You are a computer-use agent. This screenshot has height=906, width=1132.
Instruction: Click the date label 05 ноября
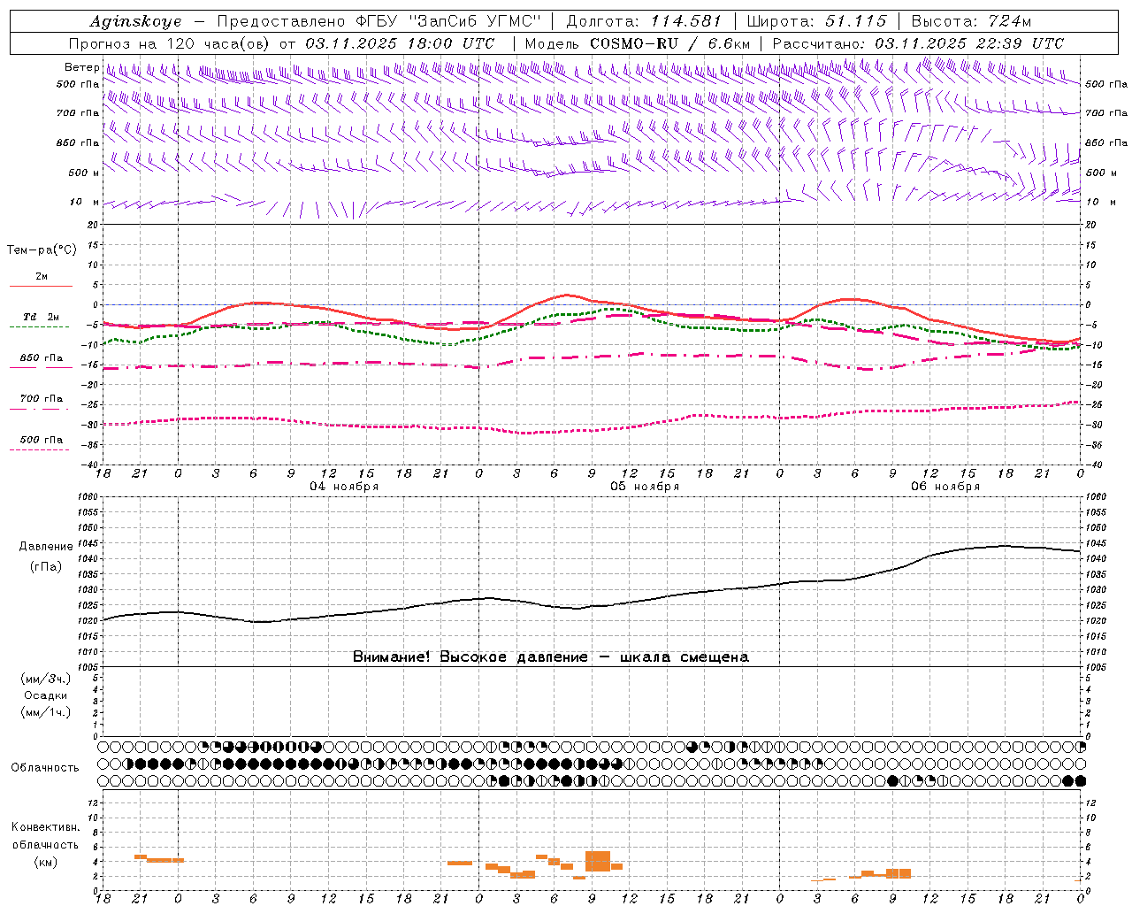click(x=645, y=487)
